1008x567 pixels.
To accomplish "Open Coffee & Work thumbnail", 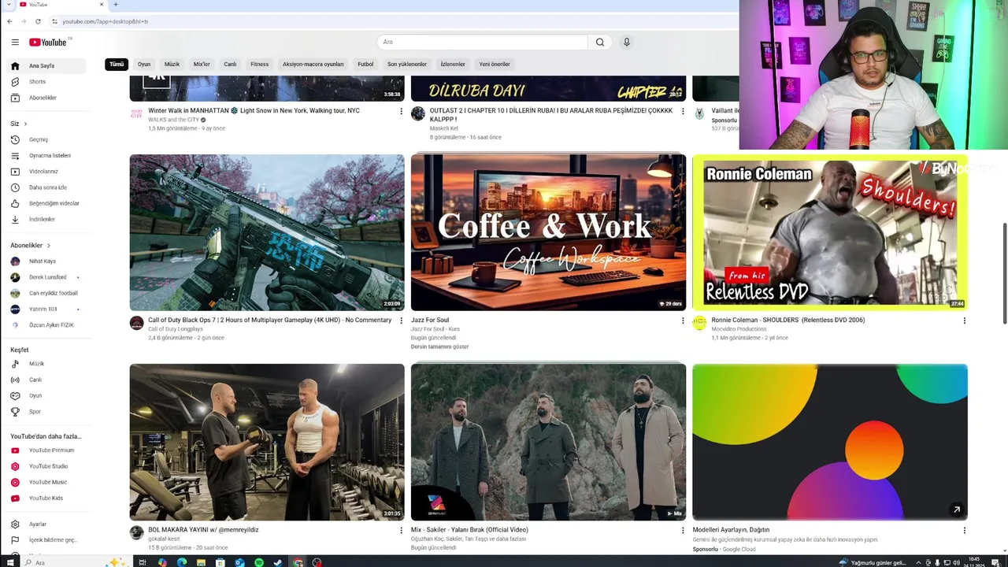I will pyautogui.click(x=548, y=232).
